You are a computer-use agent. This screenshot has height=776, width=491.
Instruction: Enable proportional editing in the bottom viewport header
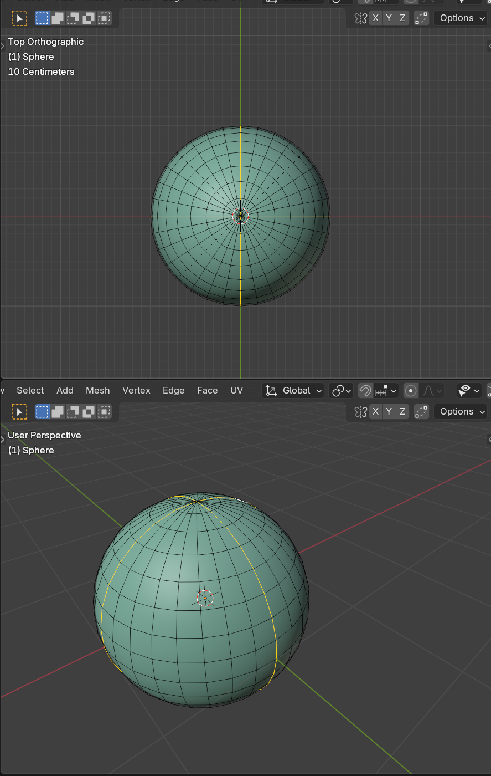[x=411, y=391]
